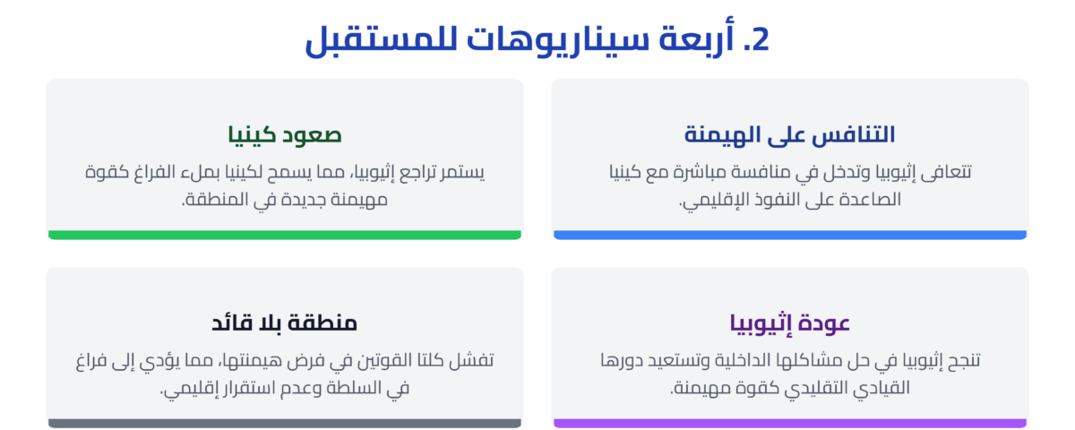The image size is (1075, 430).
Task: Click the heading أربعة سيناريوهات للمستقبل
Action: point(537,39)
